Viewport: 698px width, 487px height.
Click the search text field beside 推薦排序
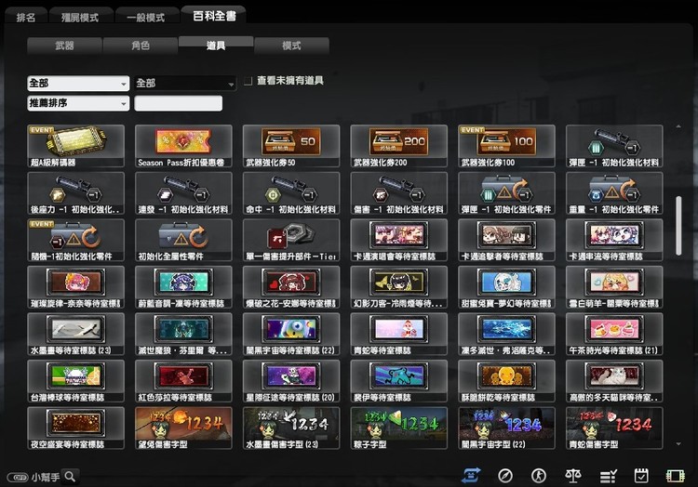(179, 103)
